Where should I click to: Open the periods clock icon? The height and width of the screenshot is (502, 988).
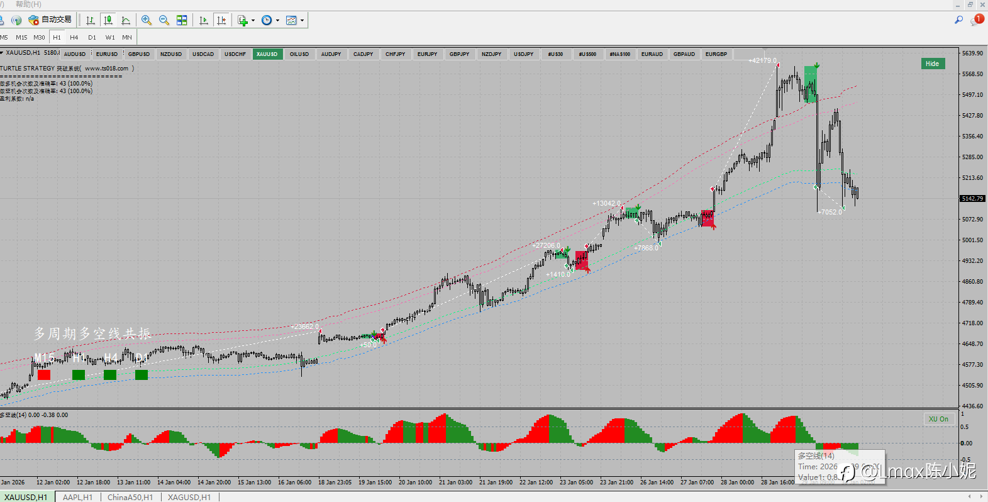point(267,20)
